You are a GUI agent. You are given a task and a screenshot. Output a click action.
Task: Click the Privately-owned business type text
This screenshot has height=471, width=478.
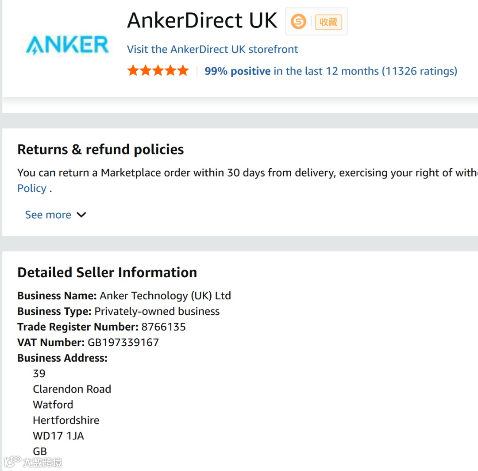157,311
